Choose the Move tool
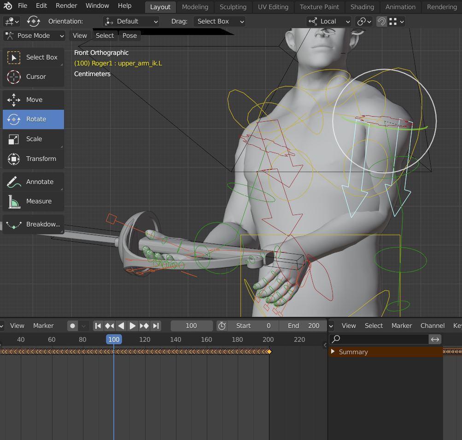This screenshot has height=440, width=462. click(x=33, y=100)
